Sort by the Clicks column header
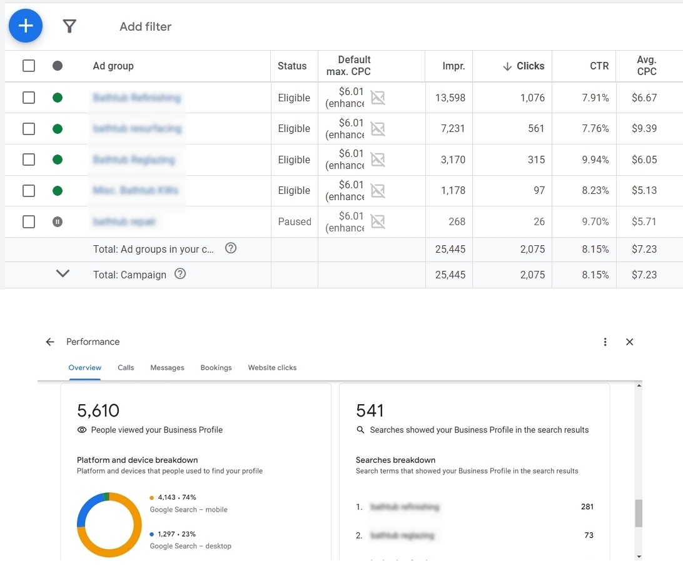 [524, 66]
